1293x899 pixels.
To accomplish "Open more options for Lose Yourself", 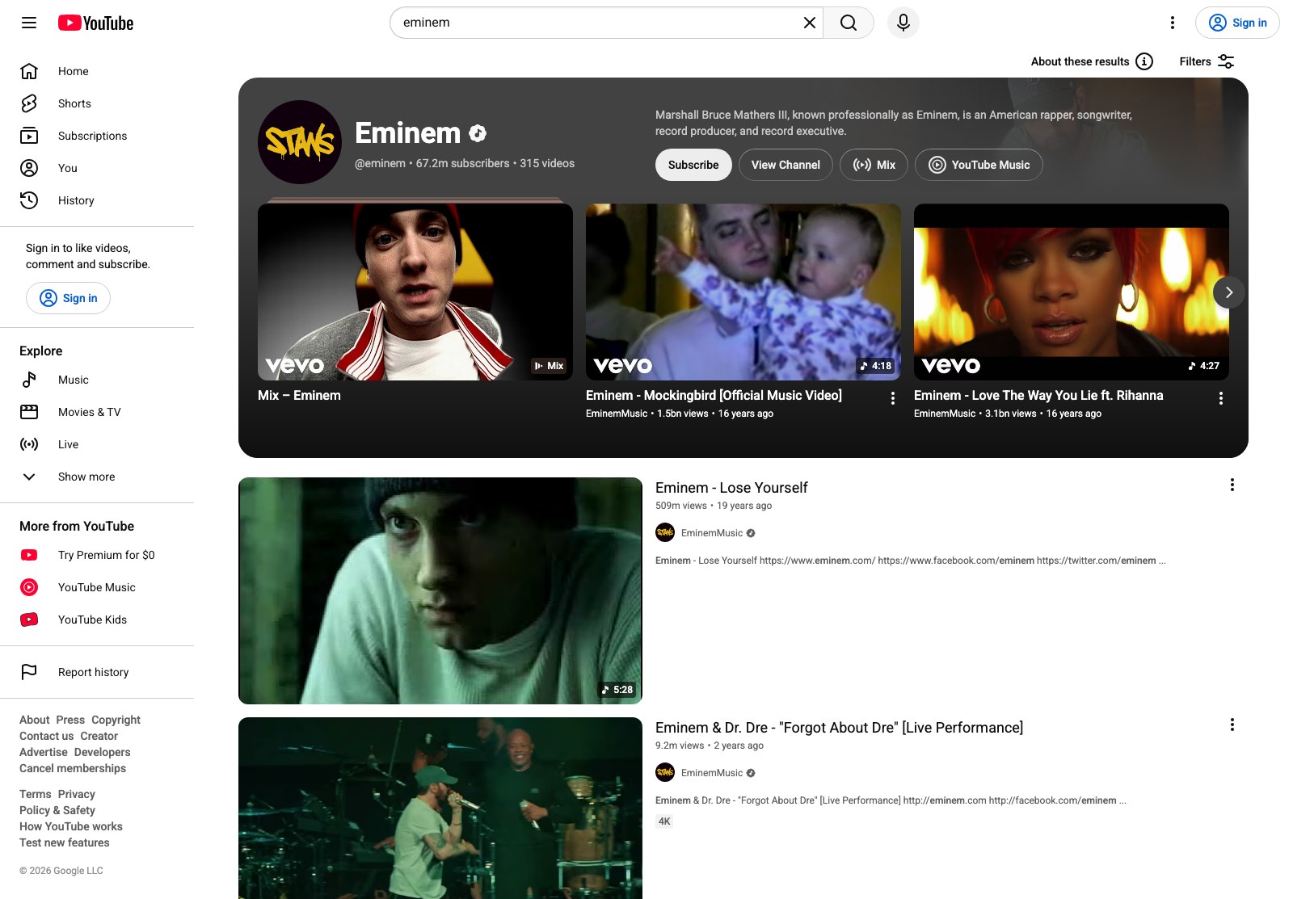I will (x=1232, y=485).
